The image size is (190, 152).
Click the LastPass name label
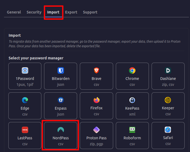pos(25,138)
